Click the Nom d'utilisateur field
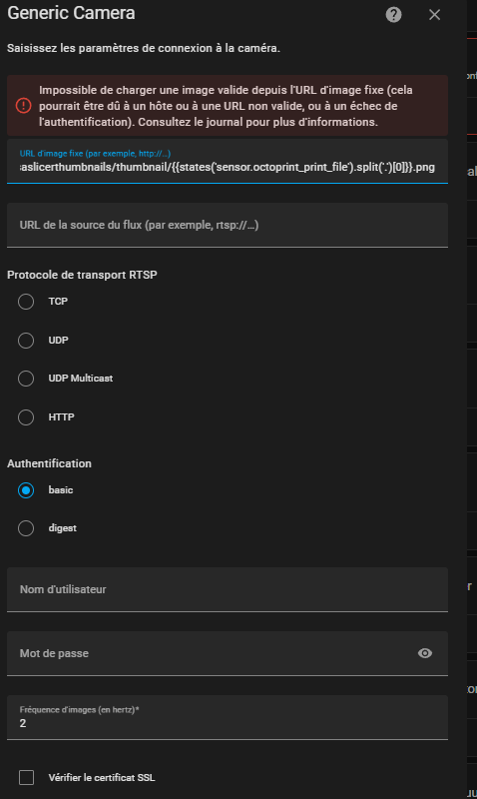Viewport: 477px width, 799px height. point(228,589)
